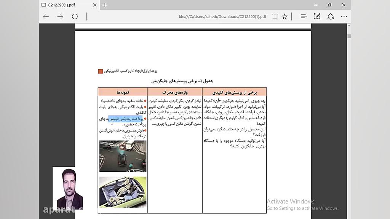Add this PDF to favorites
Screen dimensions: 390x219
pos(285,16)
